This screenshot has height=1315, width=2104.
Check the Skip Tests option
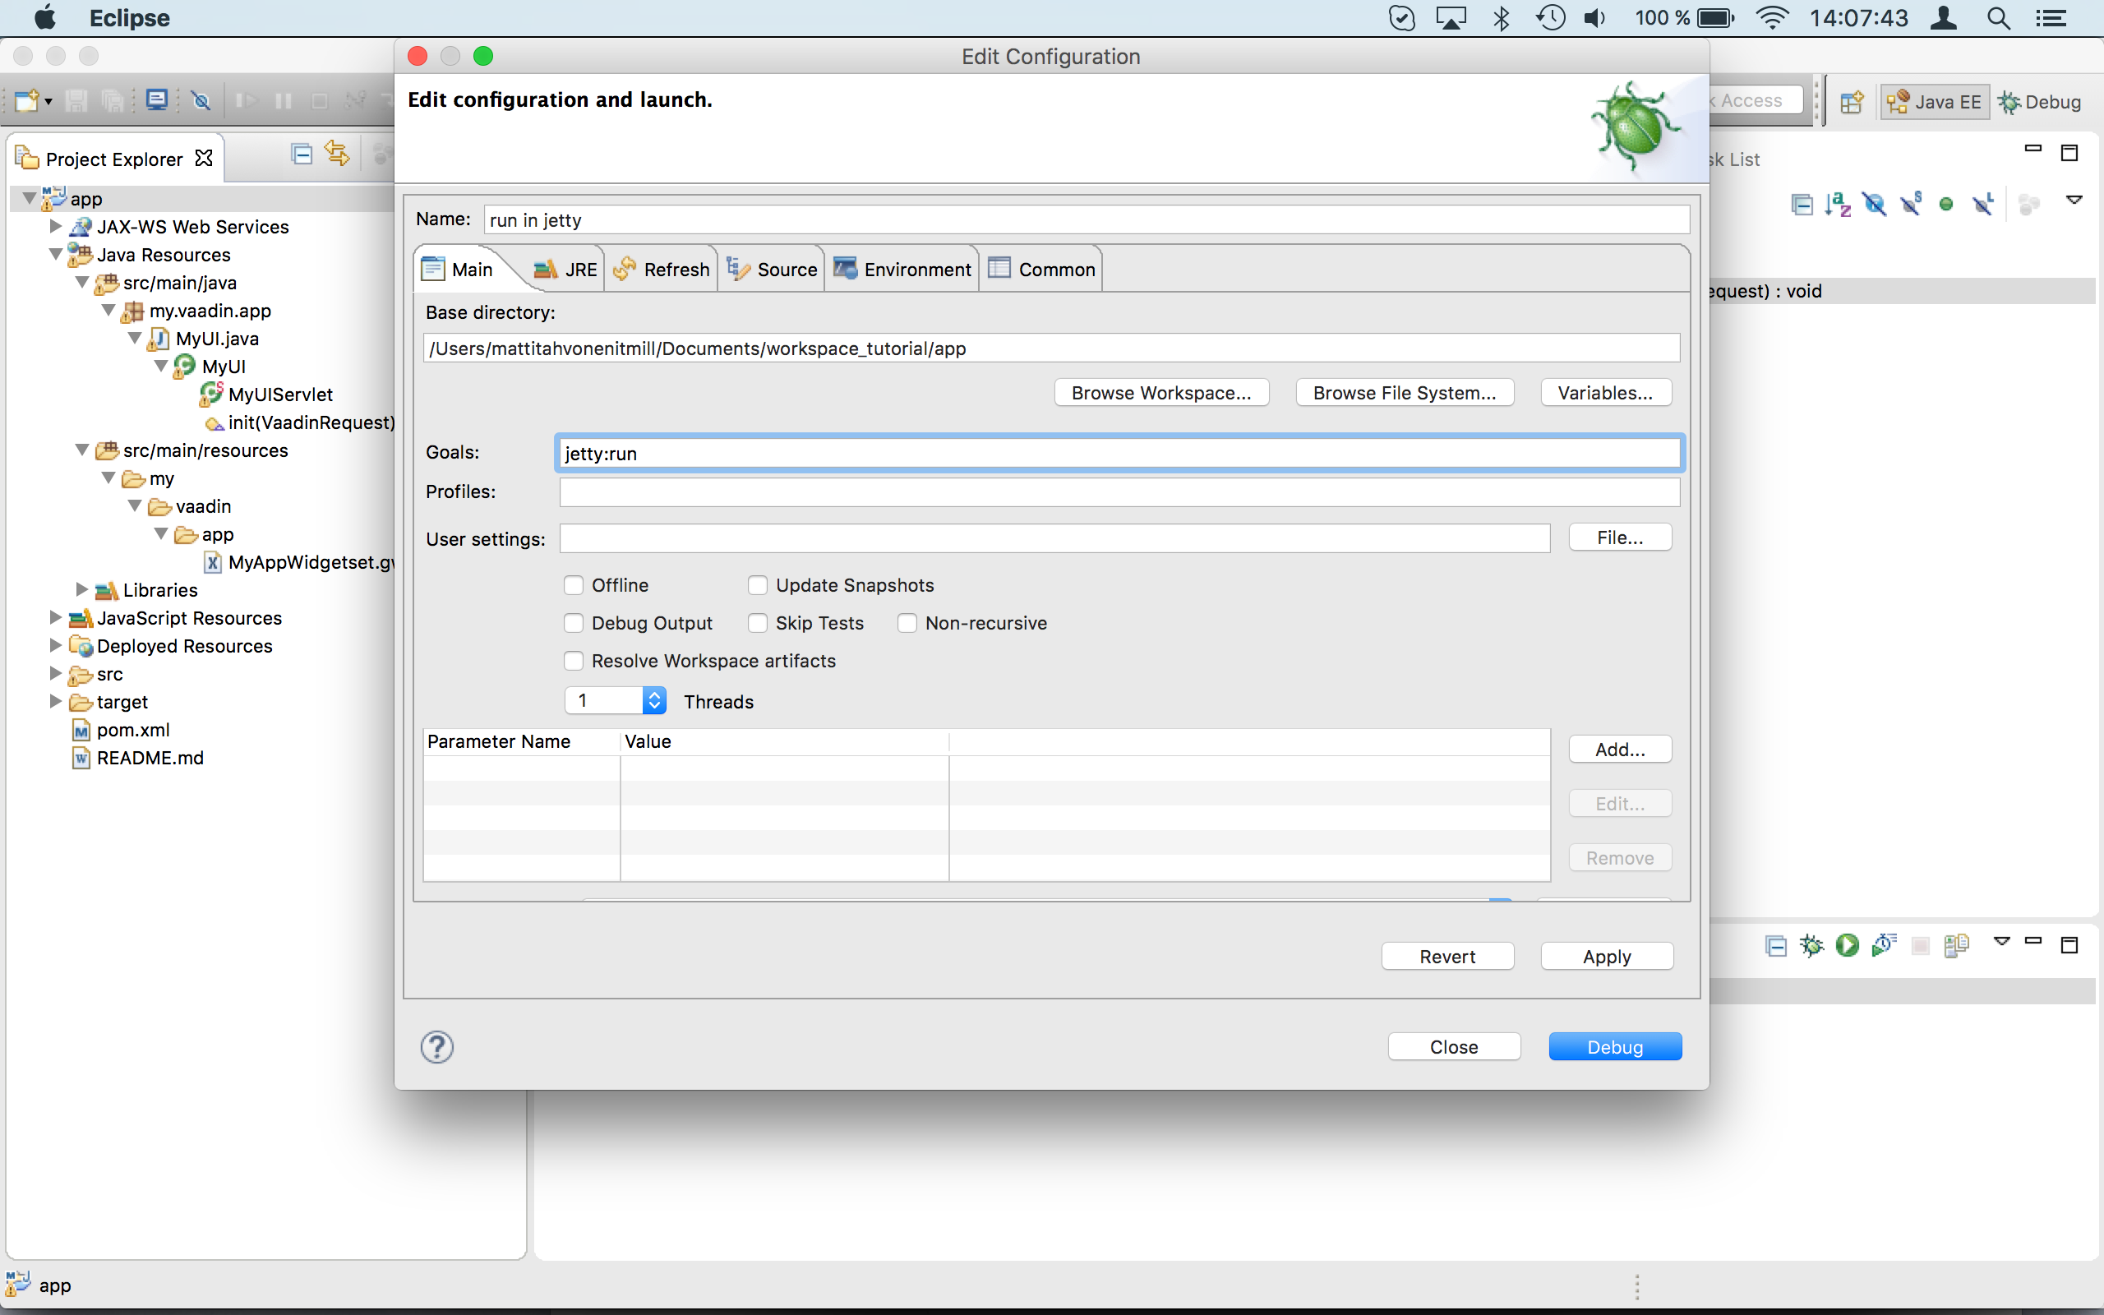pyautogui.click(x=757, y=623)
